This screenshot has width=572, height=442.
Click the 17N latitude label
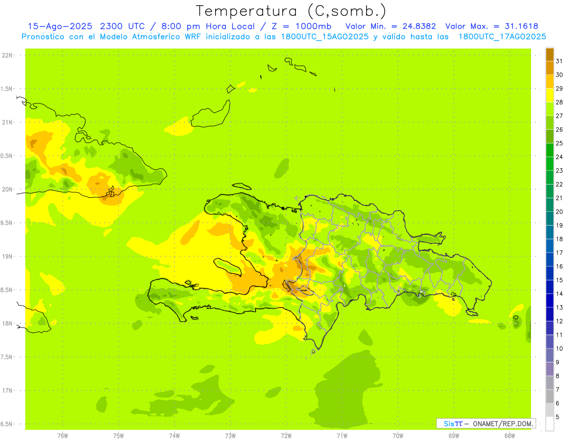(7, 391)
